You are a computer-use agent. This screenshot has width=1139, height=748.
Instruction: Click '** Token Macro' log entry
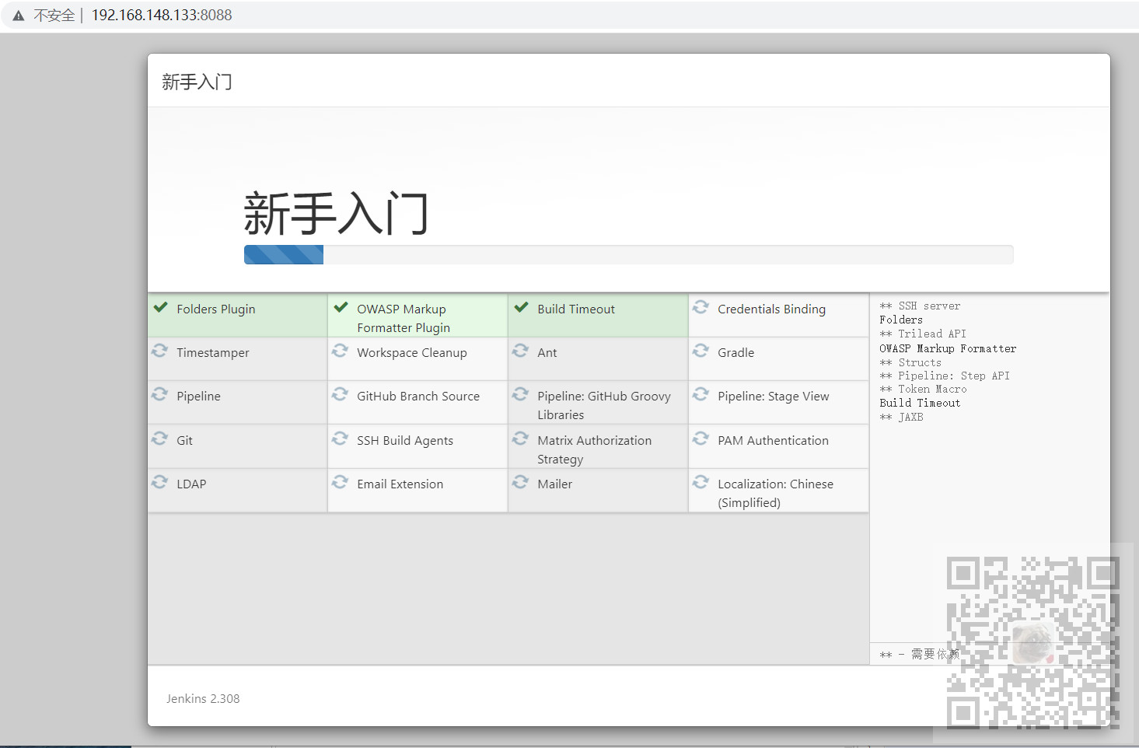pyautogui.click(x=923, y=389)
